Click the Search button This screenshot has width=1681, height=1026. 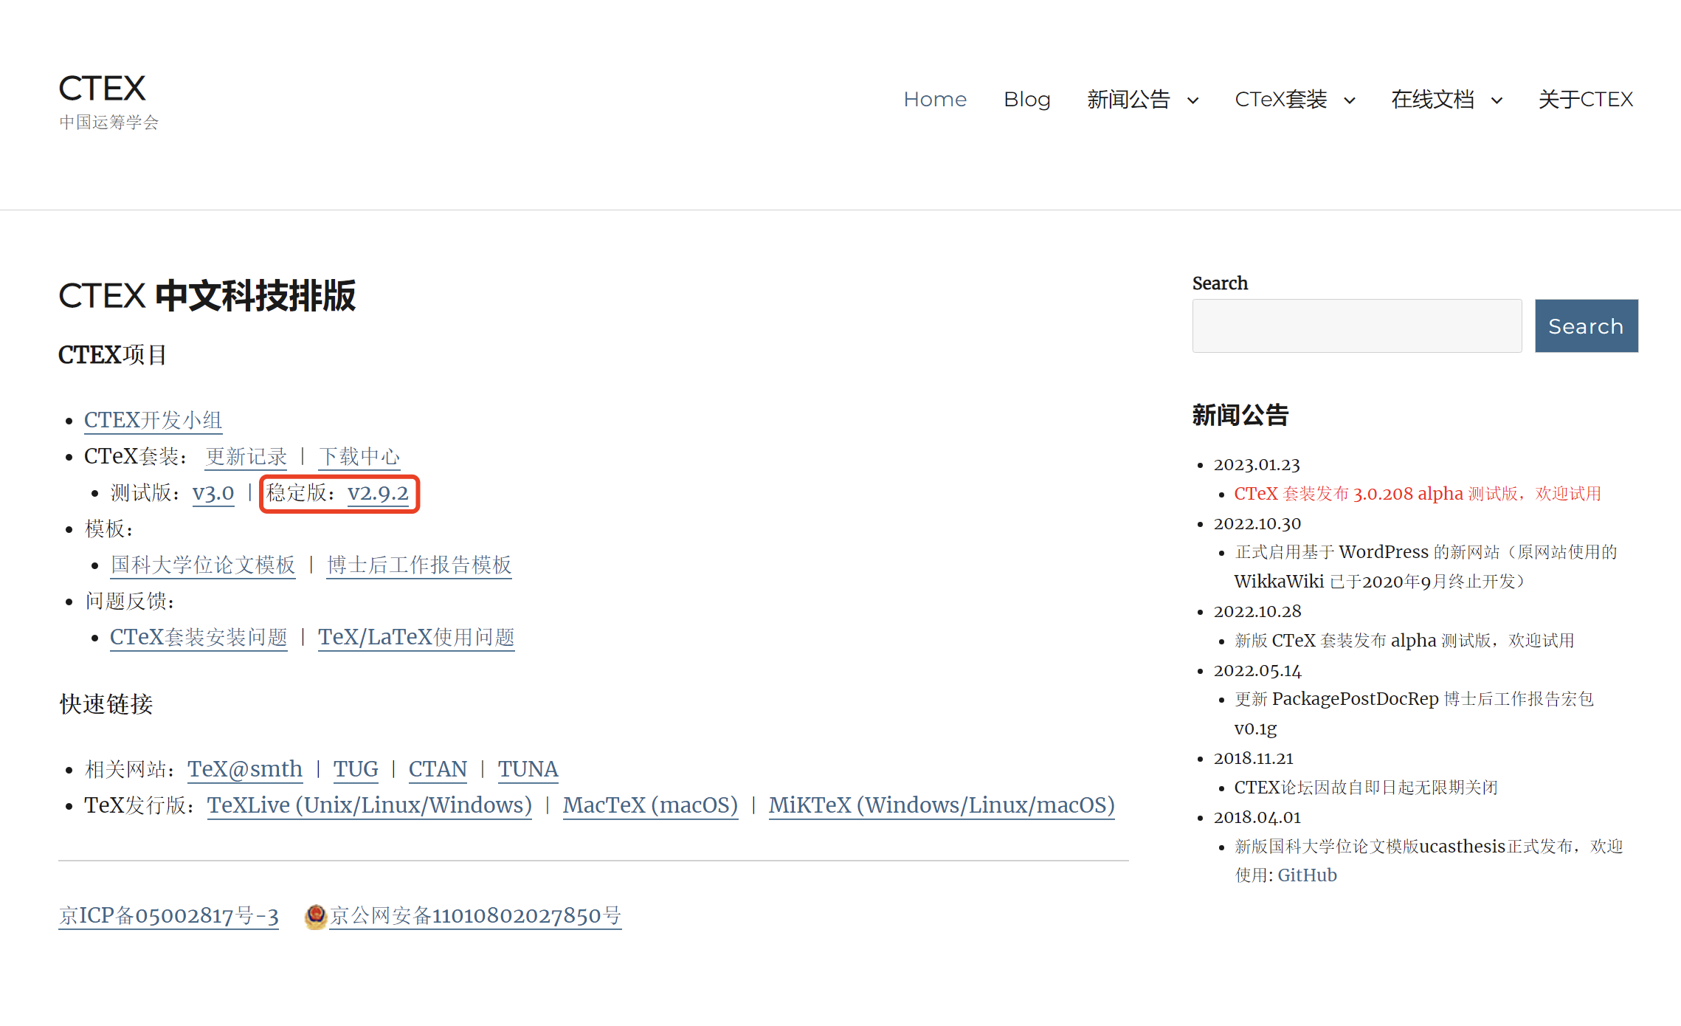tap(1586, 326)
